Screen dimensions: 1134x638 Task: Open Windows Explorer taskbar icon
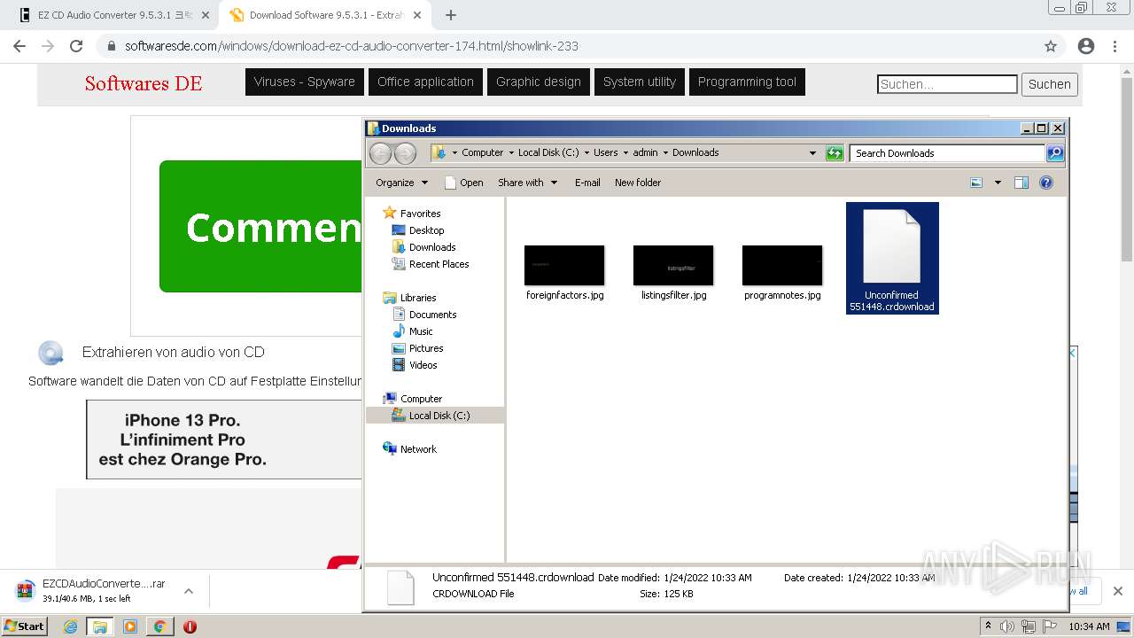tap(99, 626)
